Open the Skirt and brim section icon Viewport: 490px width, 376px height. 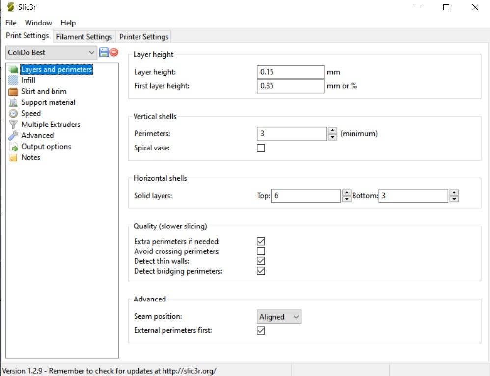tap(13, 92)
